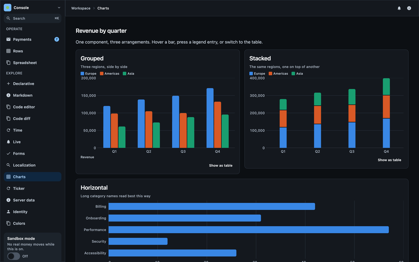419x262 pixels.
Task: Click the Payments badge showing 7
Action: tap(57, 39)
